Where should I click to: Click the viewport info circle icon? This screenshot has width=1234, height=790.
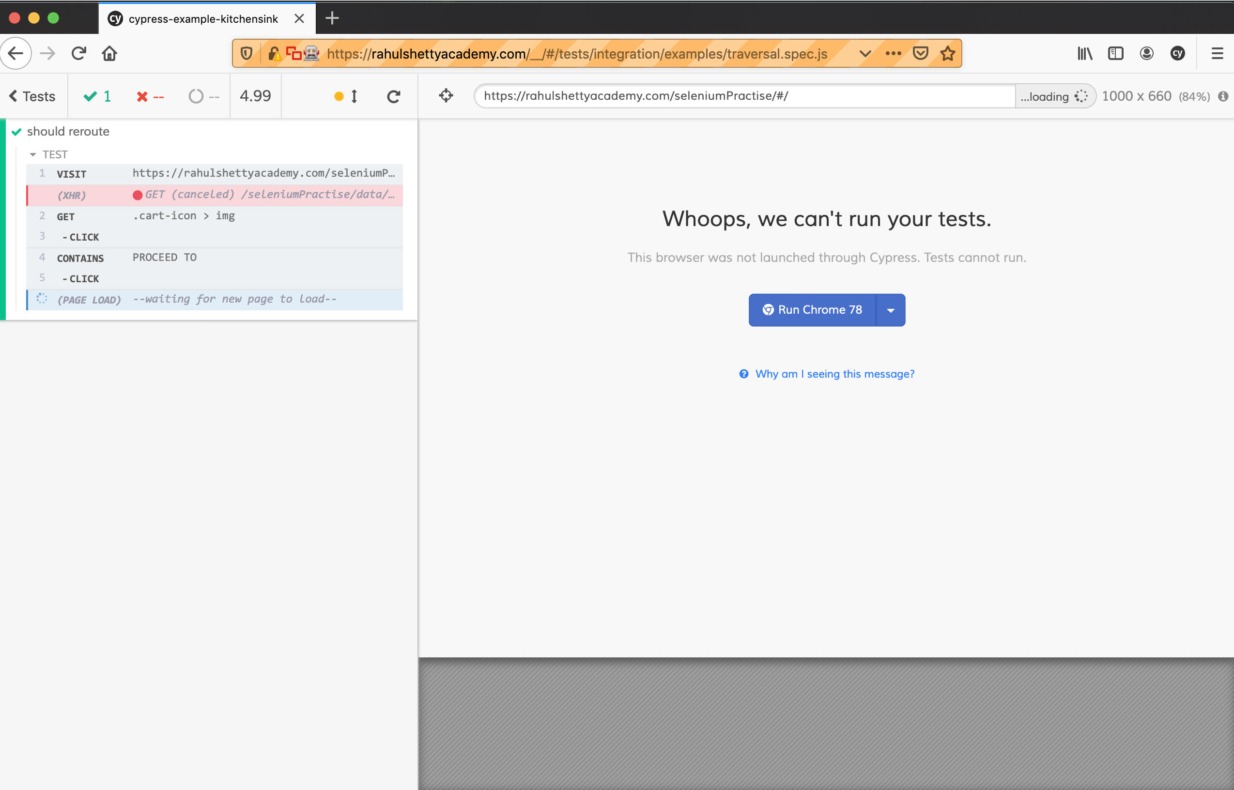click(x=1223, y=96)
